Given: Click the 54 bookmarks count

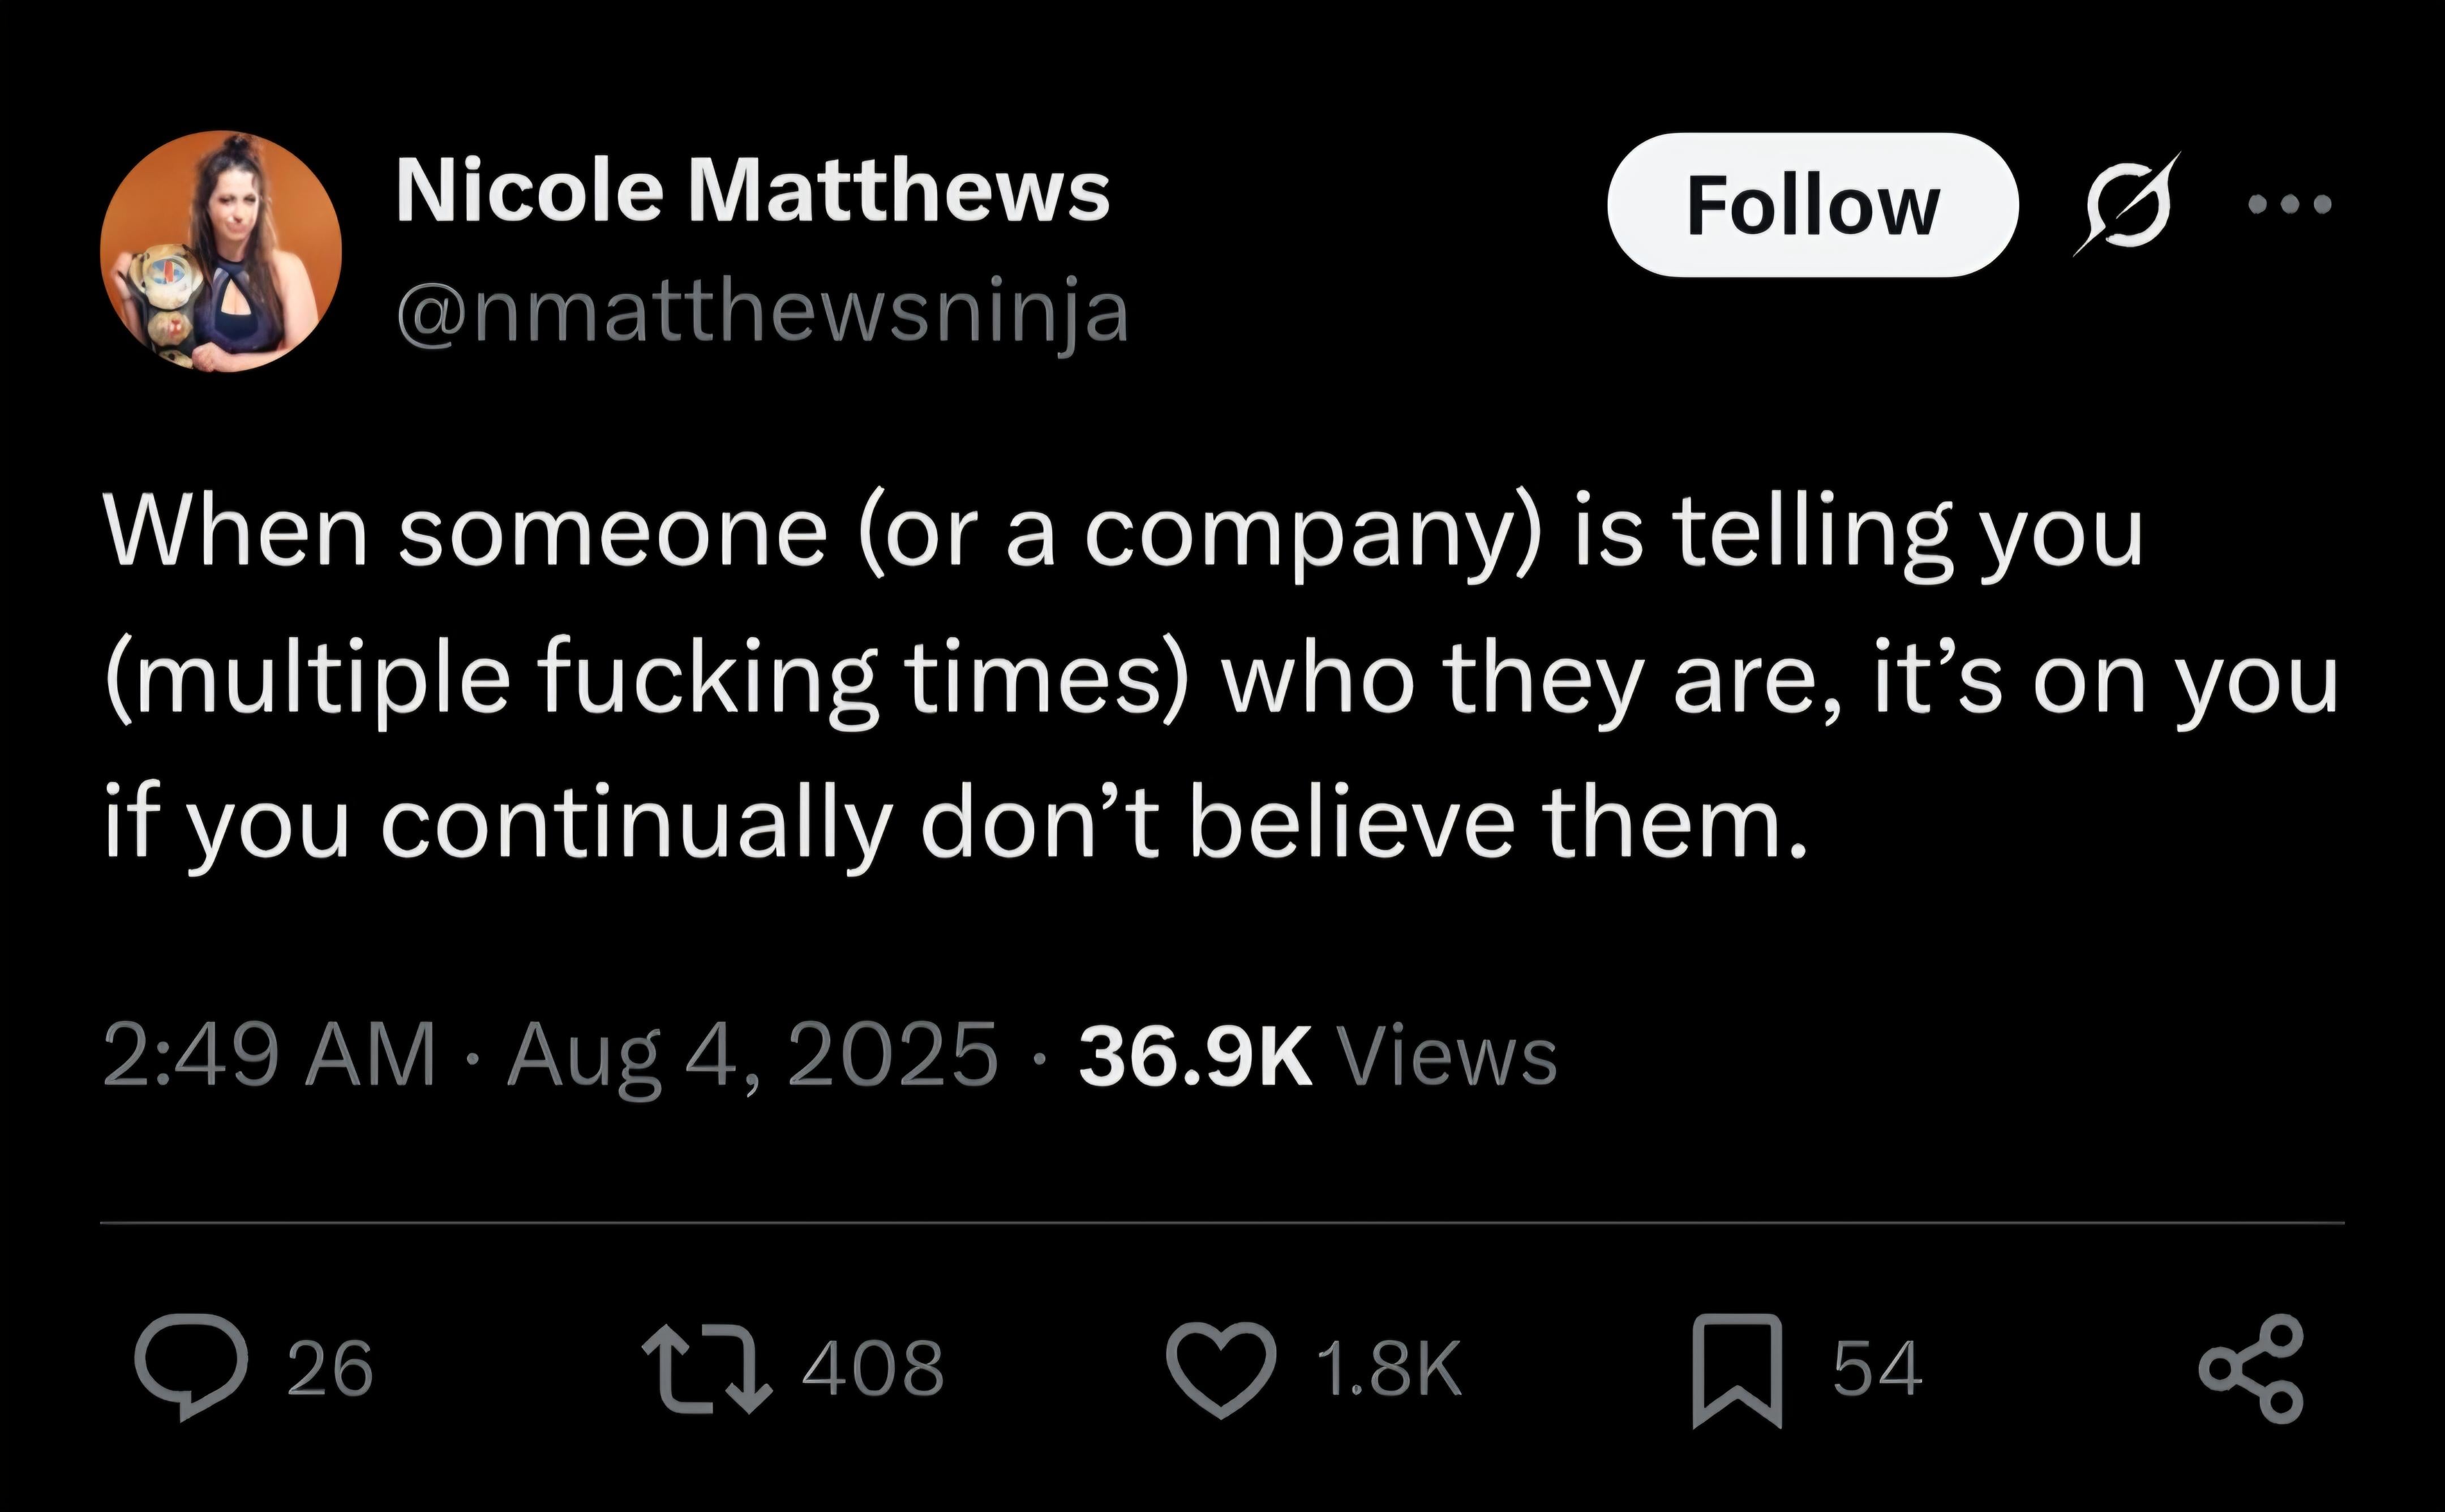Looking at the screenshot, I should tap(1877, 1368).
